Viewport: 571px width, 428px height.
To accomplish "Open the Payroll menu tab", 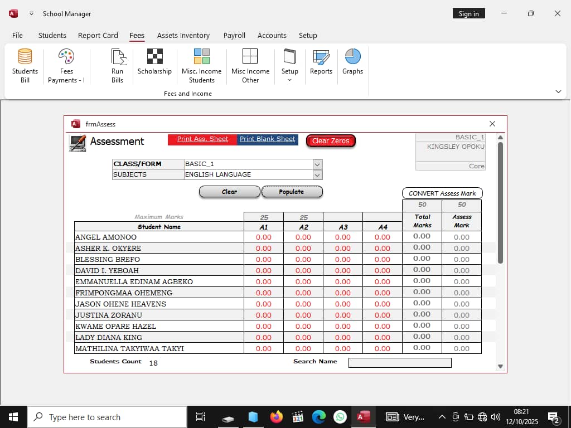I will (x=234, y=35).
